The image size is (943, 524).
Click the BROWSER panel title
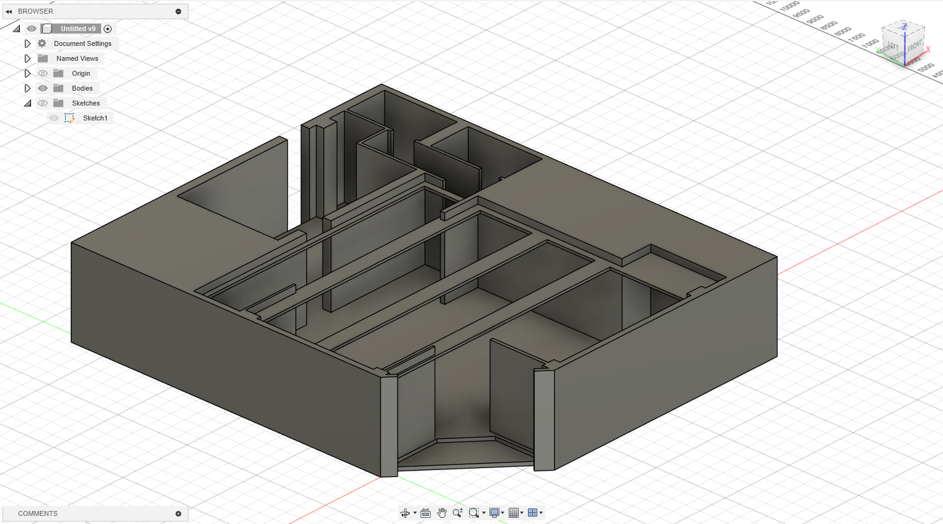pos(35,11)
